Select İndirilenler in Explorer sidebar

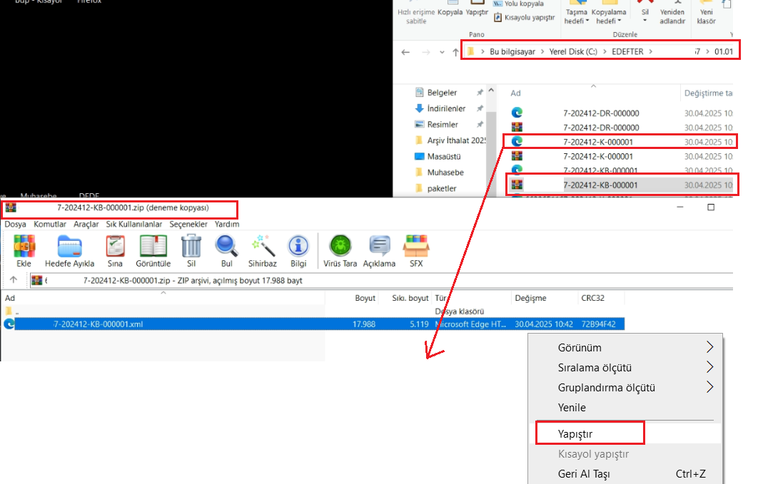[446, 108]
